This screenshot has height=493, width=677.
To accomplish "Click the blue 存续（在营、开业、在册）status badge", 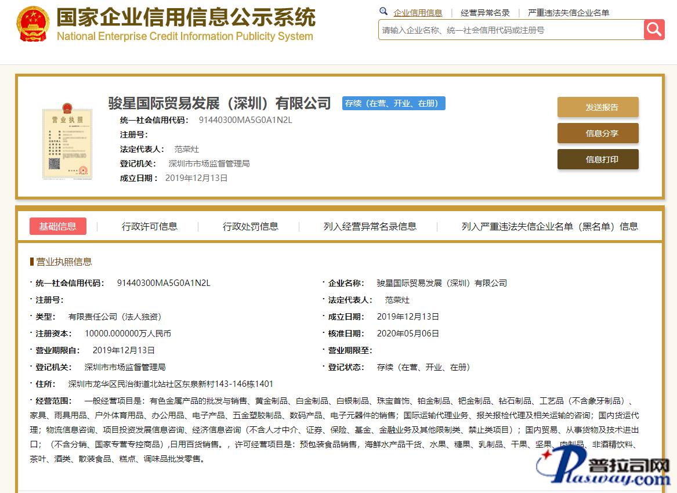I will [393, 103].
